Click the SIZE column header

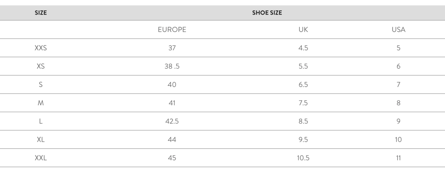tap(41, 13)
